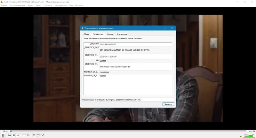The height and width of the screenshot is (138, 256).
Task: Adjust the volume slider
Action: click(249, 136)
